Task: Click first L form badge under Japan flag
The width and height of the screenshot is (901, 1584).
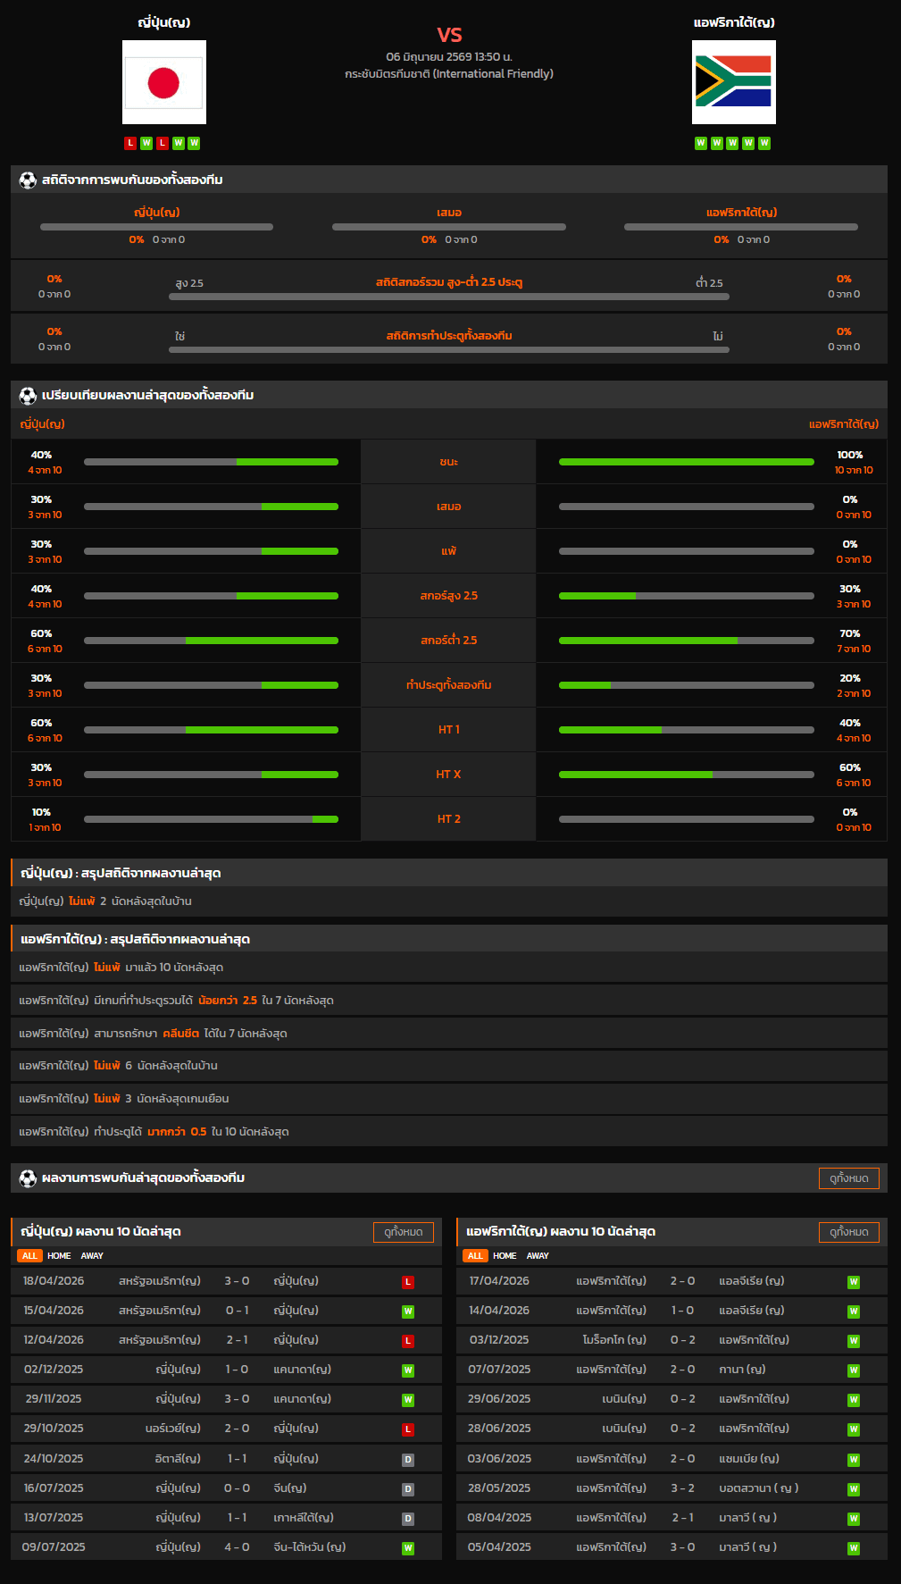Action: [130, 143]
